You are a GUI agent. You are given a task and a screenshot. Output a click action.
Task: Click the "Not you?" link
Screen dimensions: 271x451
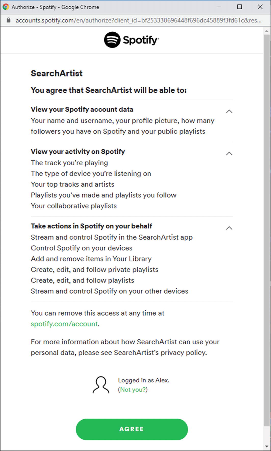[133, 390]
